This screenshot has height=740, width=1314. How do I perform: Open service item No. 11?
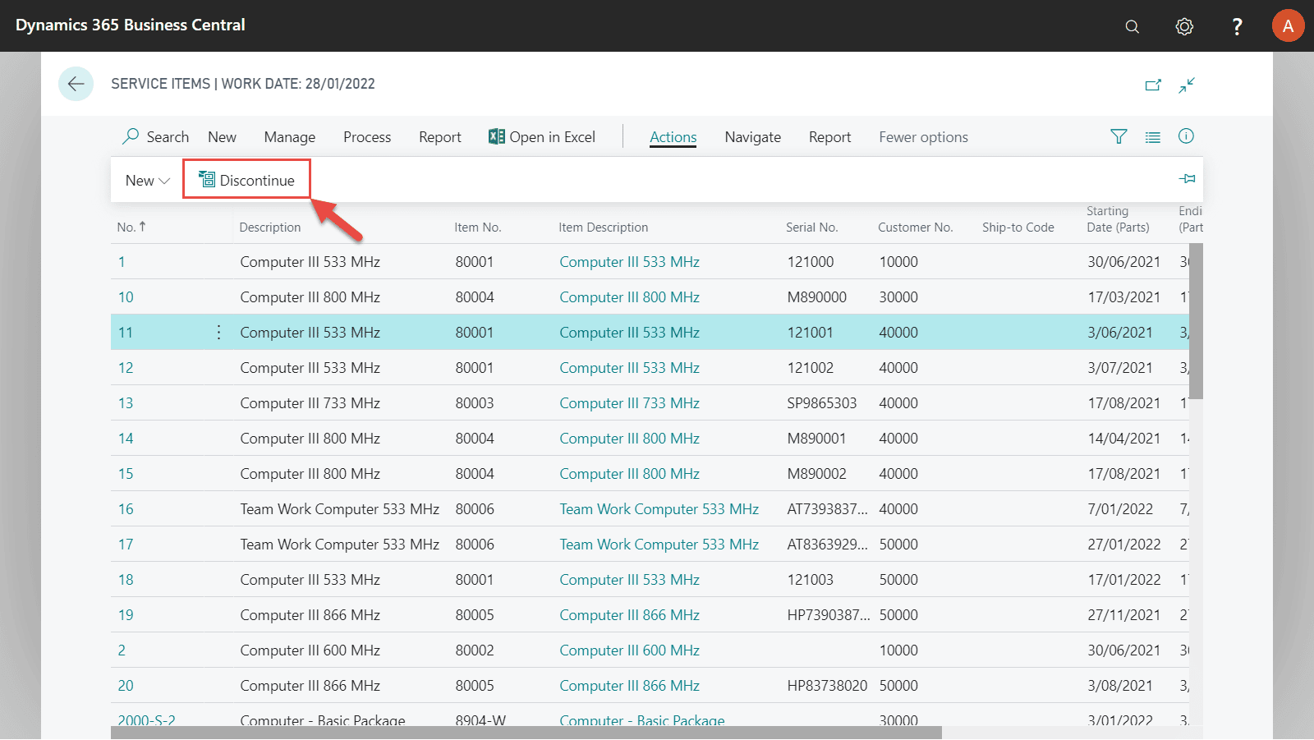pos(126,333)
